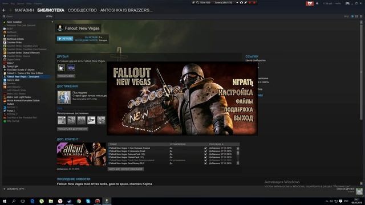Choose ИГРАТЬ in the Fallout launcher
This screenshot has width=365, height=205.
pyautogui.click(x=242, y=82)
